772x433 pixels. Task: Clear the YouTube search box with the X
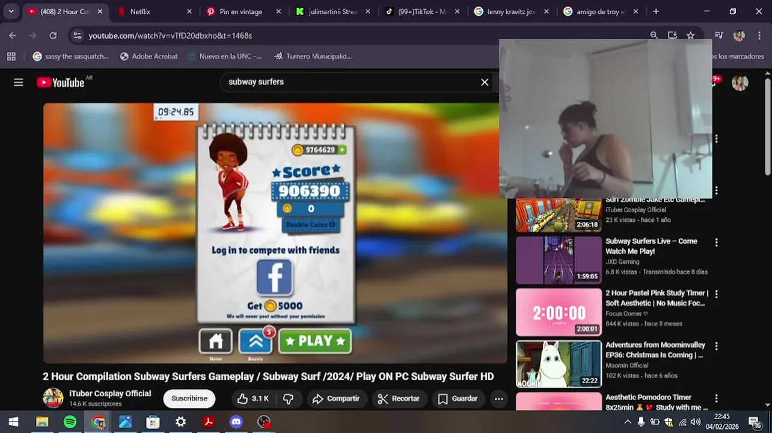485,82
